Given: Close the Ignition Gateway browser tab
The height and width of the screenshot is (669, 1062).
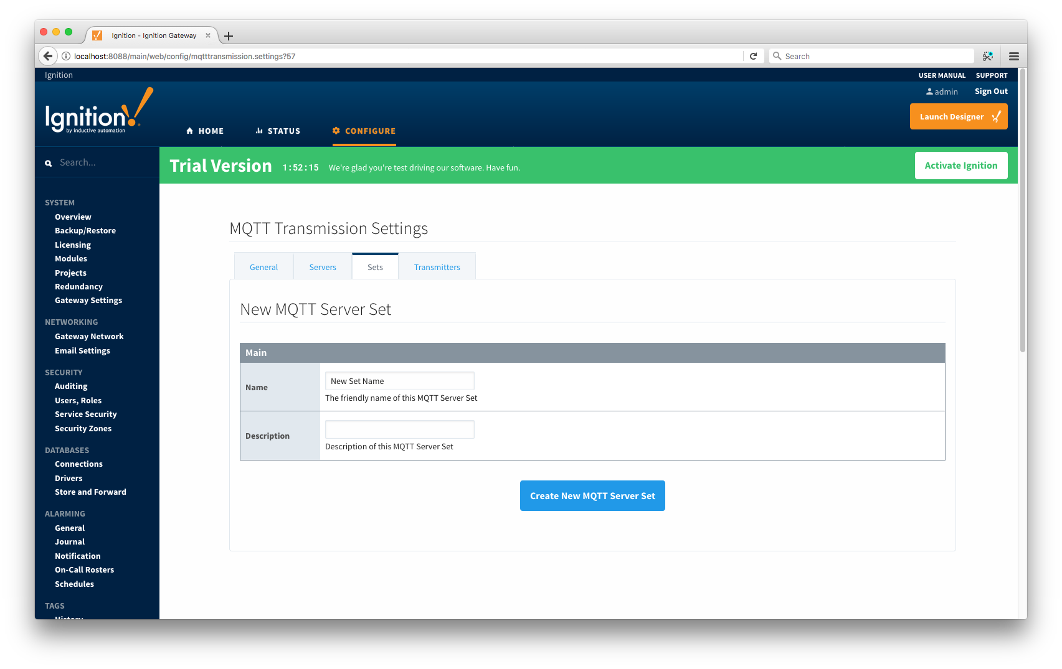Looking at the screenshot, I should coord(208,35).
